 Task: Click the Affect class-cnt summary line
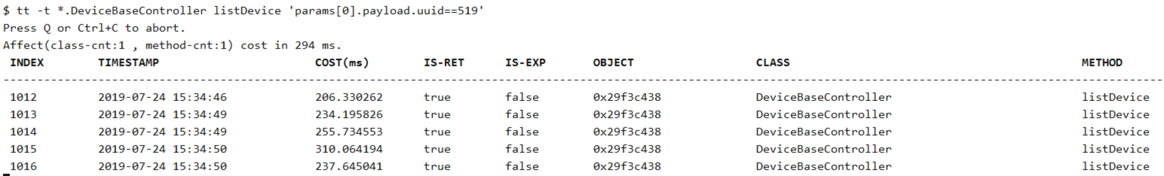pos(172,46)
